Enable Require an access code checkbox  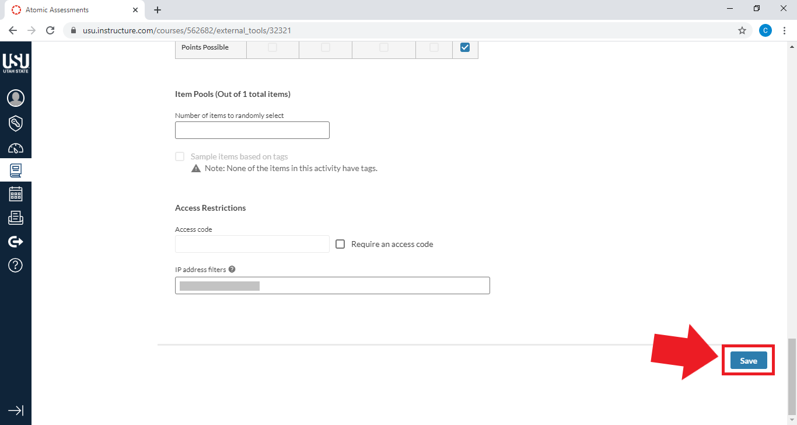tap(341, 244)
